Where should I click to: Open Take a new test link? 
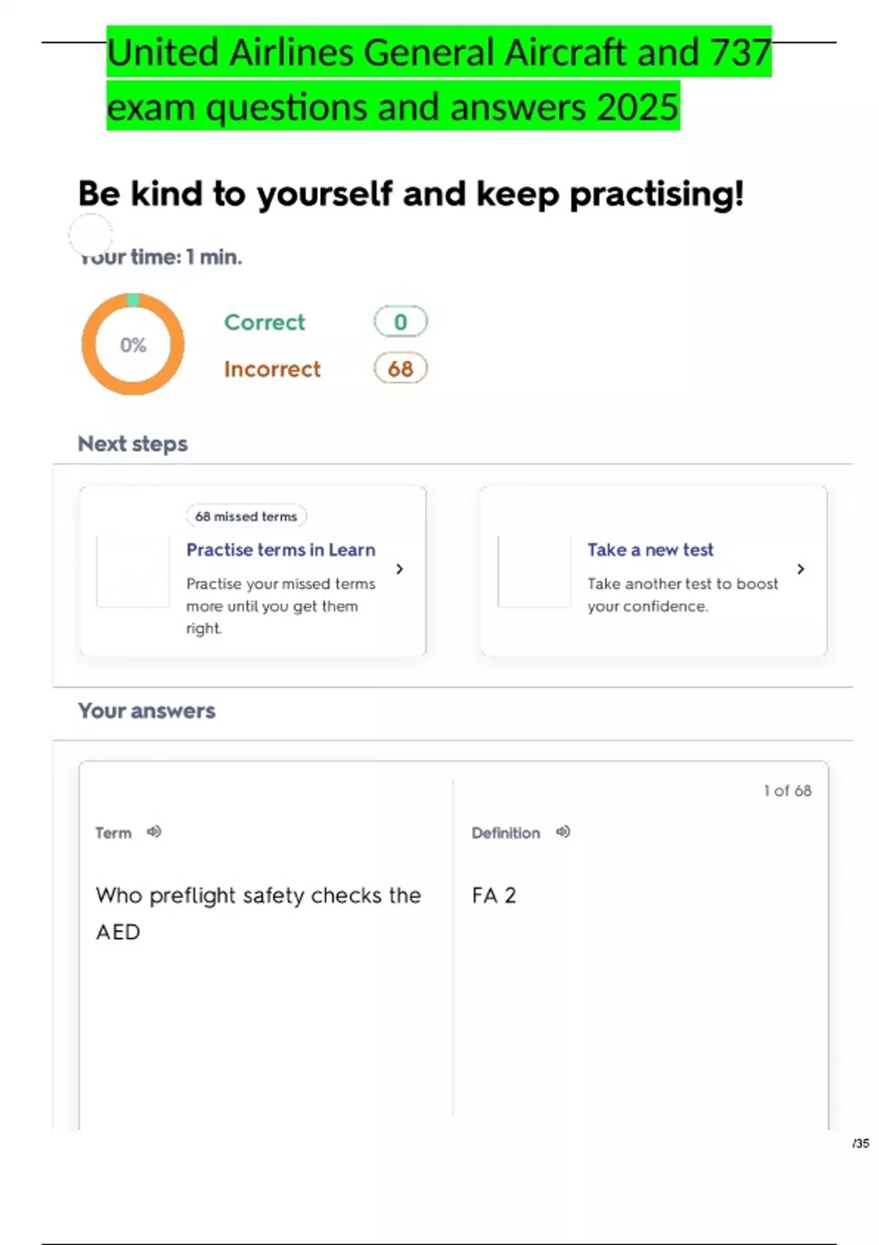[x=650, y=550]
